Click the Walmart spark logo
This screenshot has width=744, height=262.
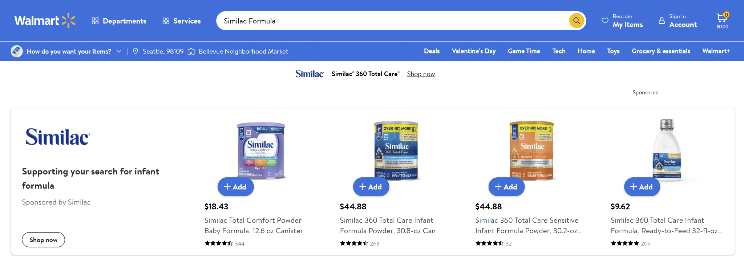pos(68,21)
